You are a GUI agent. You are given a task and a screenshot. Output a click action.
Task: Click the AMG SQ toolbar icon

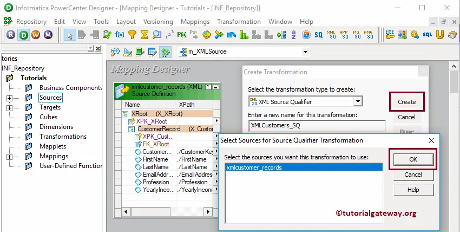(x=368, y=35)
